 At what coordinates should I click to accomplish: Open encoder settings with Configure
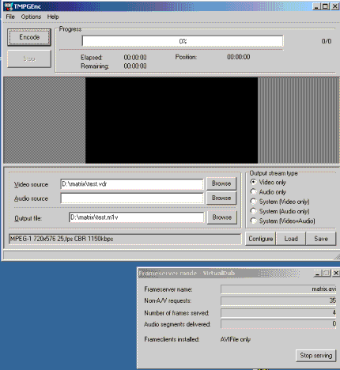[260, 239]
